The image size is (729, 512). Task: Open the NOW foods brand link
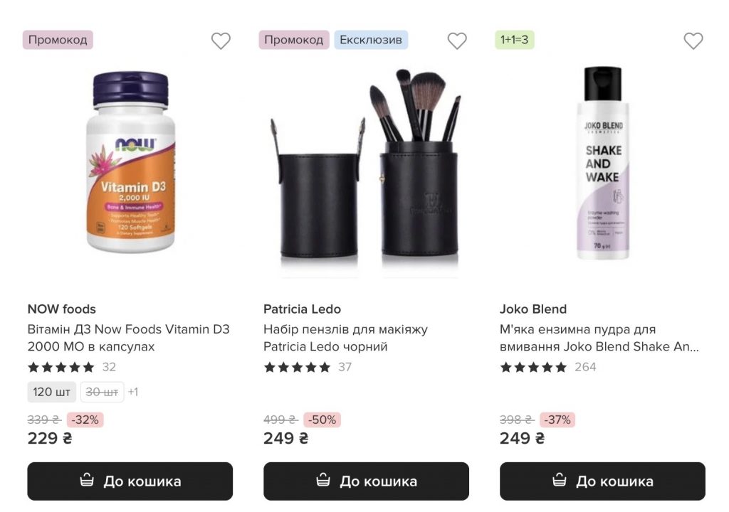pyautogui.click(x=62, y=309)
